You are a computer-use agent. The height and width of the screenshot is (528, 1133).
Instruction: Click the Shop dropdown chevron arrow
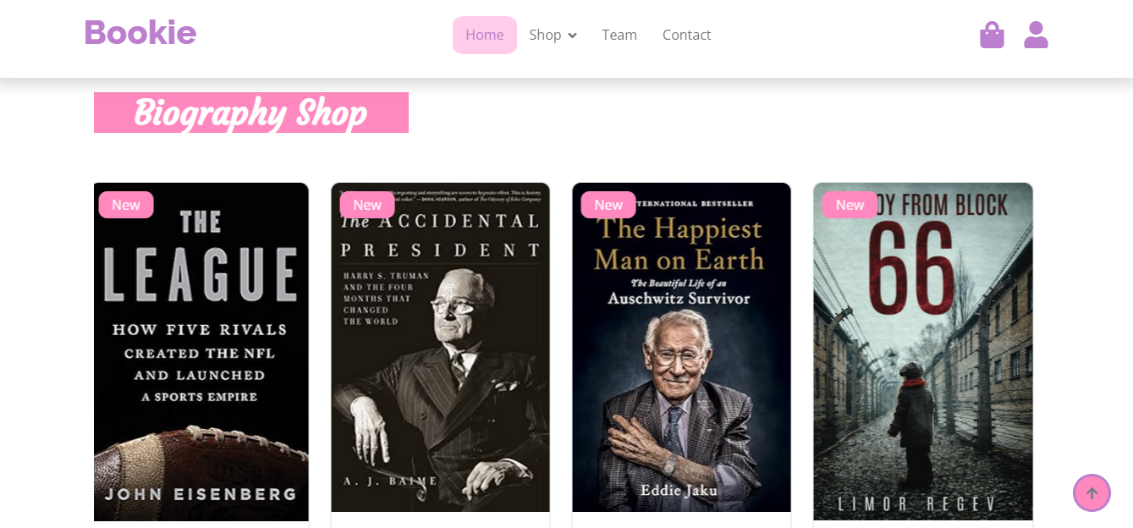(x=573, y=36)
